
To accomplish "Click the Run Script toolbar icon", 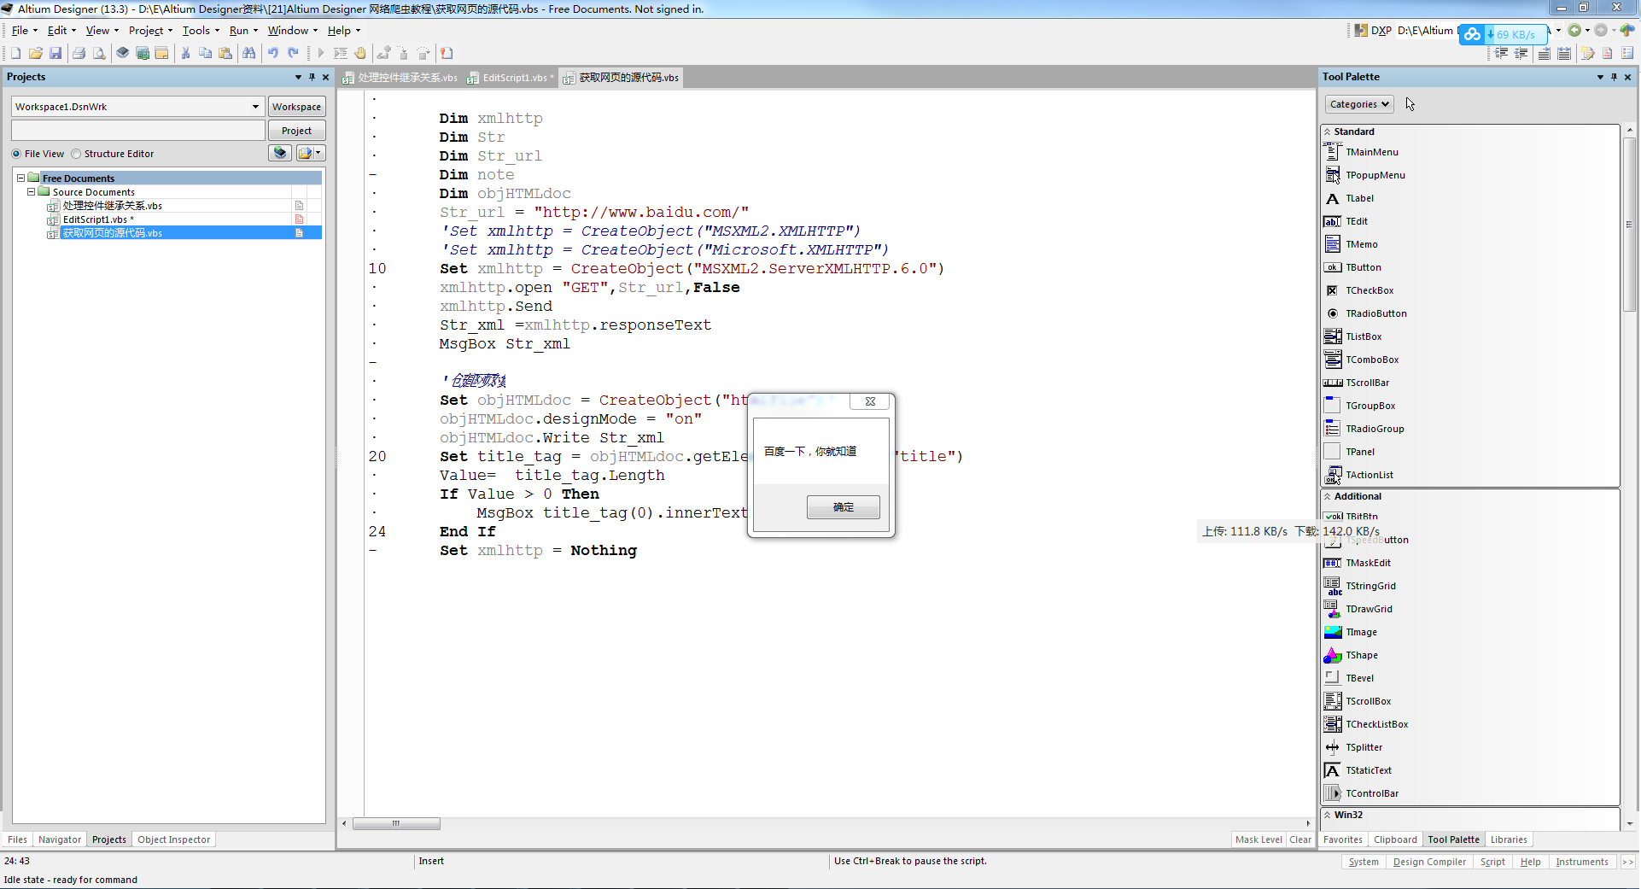I will pyautogui.click(x=319, y=53).
